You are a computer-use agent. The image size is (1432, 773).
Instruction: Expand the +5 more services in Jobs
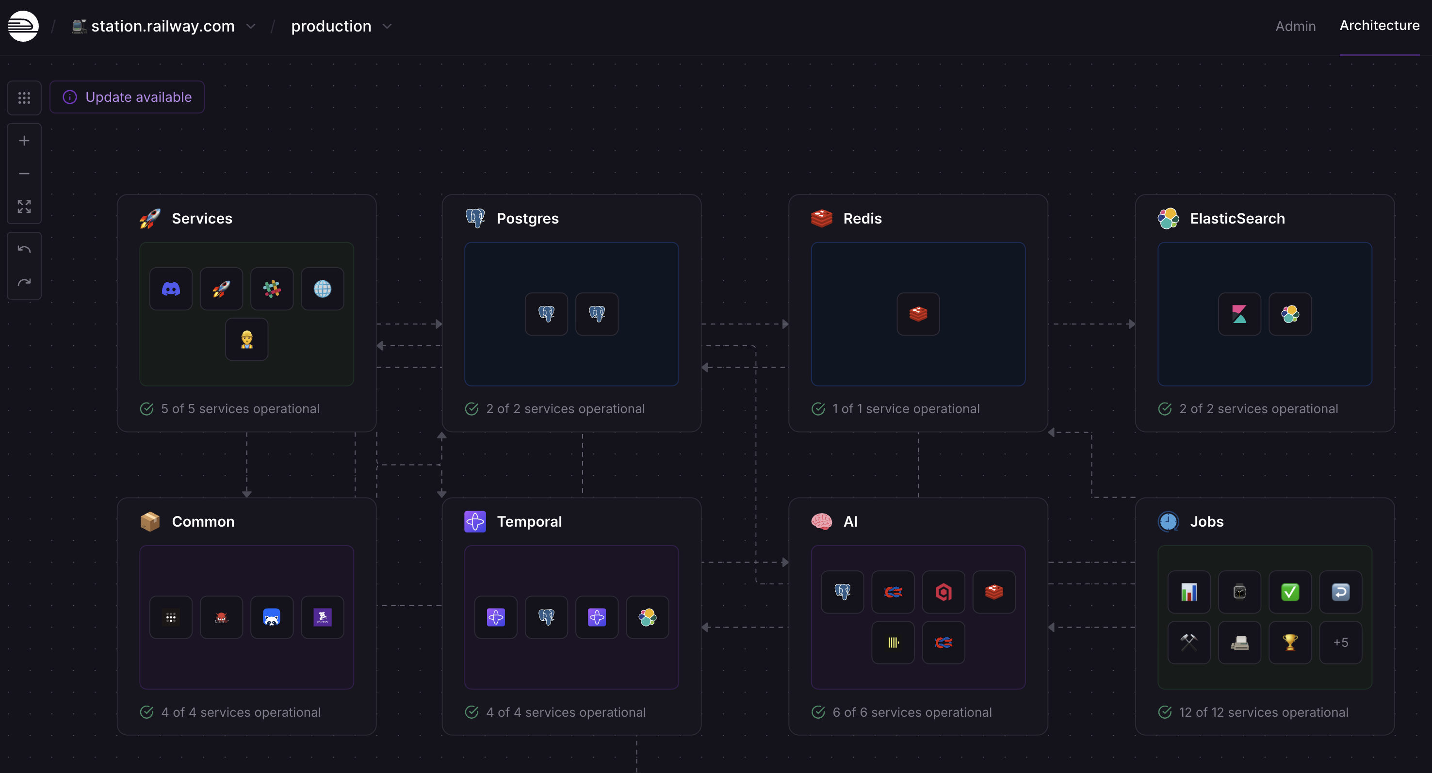(x=1340, y=643)
